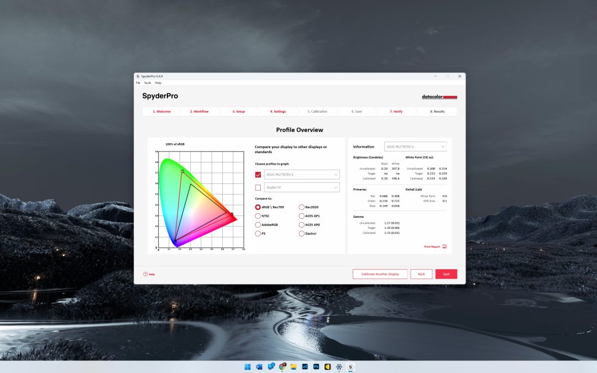597x373 pixels.
Task: Select the 8. Results step
Action: point(437,112)
